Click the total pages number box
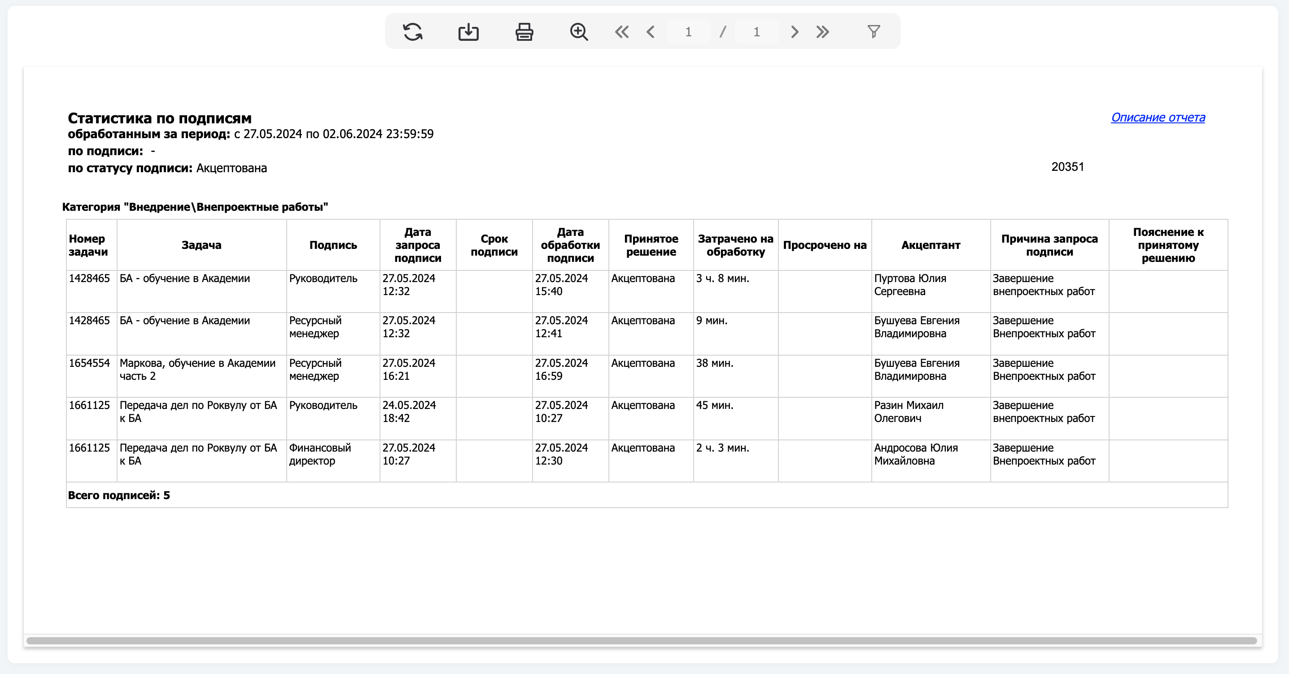The image size is (1289, 674). point(756,32)
